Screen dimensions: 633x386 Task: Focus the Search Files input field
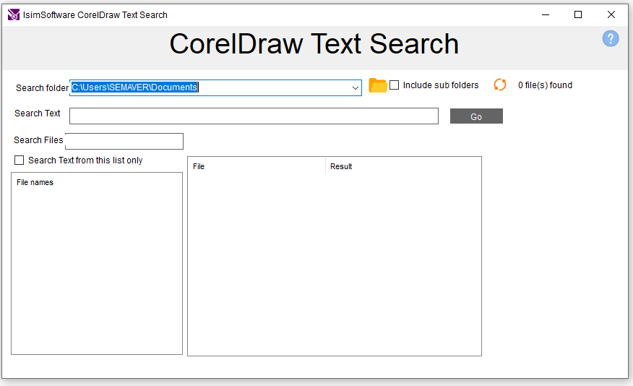[124, 142]
